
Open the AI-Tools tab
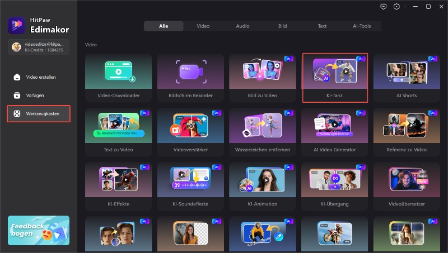click(362, 26)
